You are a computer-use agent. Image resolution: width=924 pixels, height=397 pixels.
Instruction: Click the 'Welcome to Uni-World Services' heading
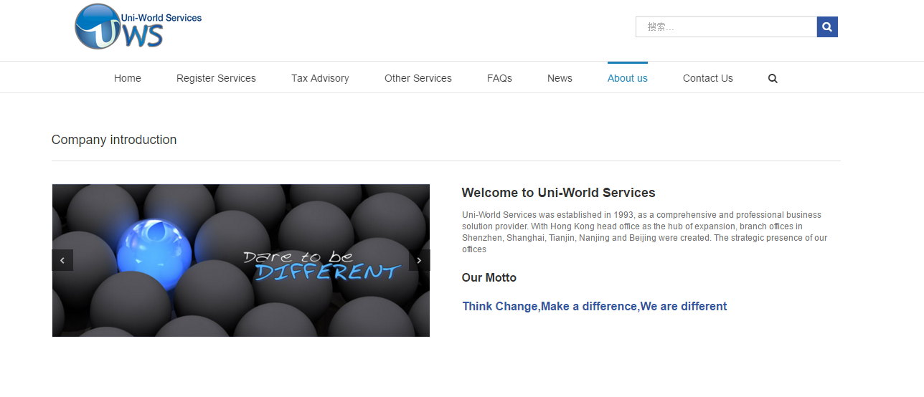pyautogui.click(x=558, y=193)
